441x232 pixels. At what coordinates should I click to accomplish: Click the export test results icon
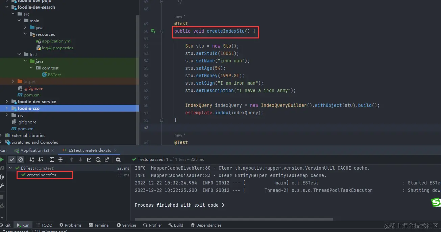pos(107,159)
